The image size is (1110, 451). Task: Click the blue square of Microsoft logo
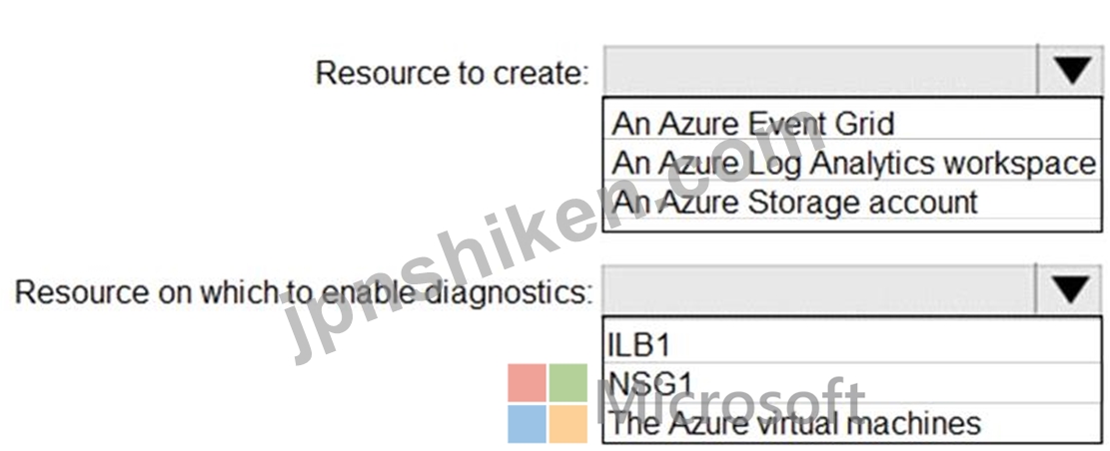coord(527,424)
